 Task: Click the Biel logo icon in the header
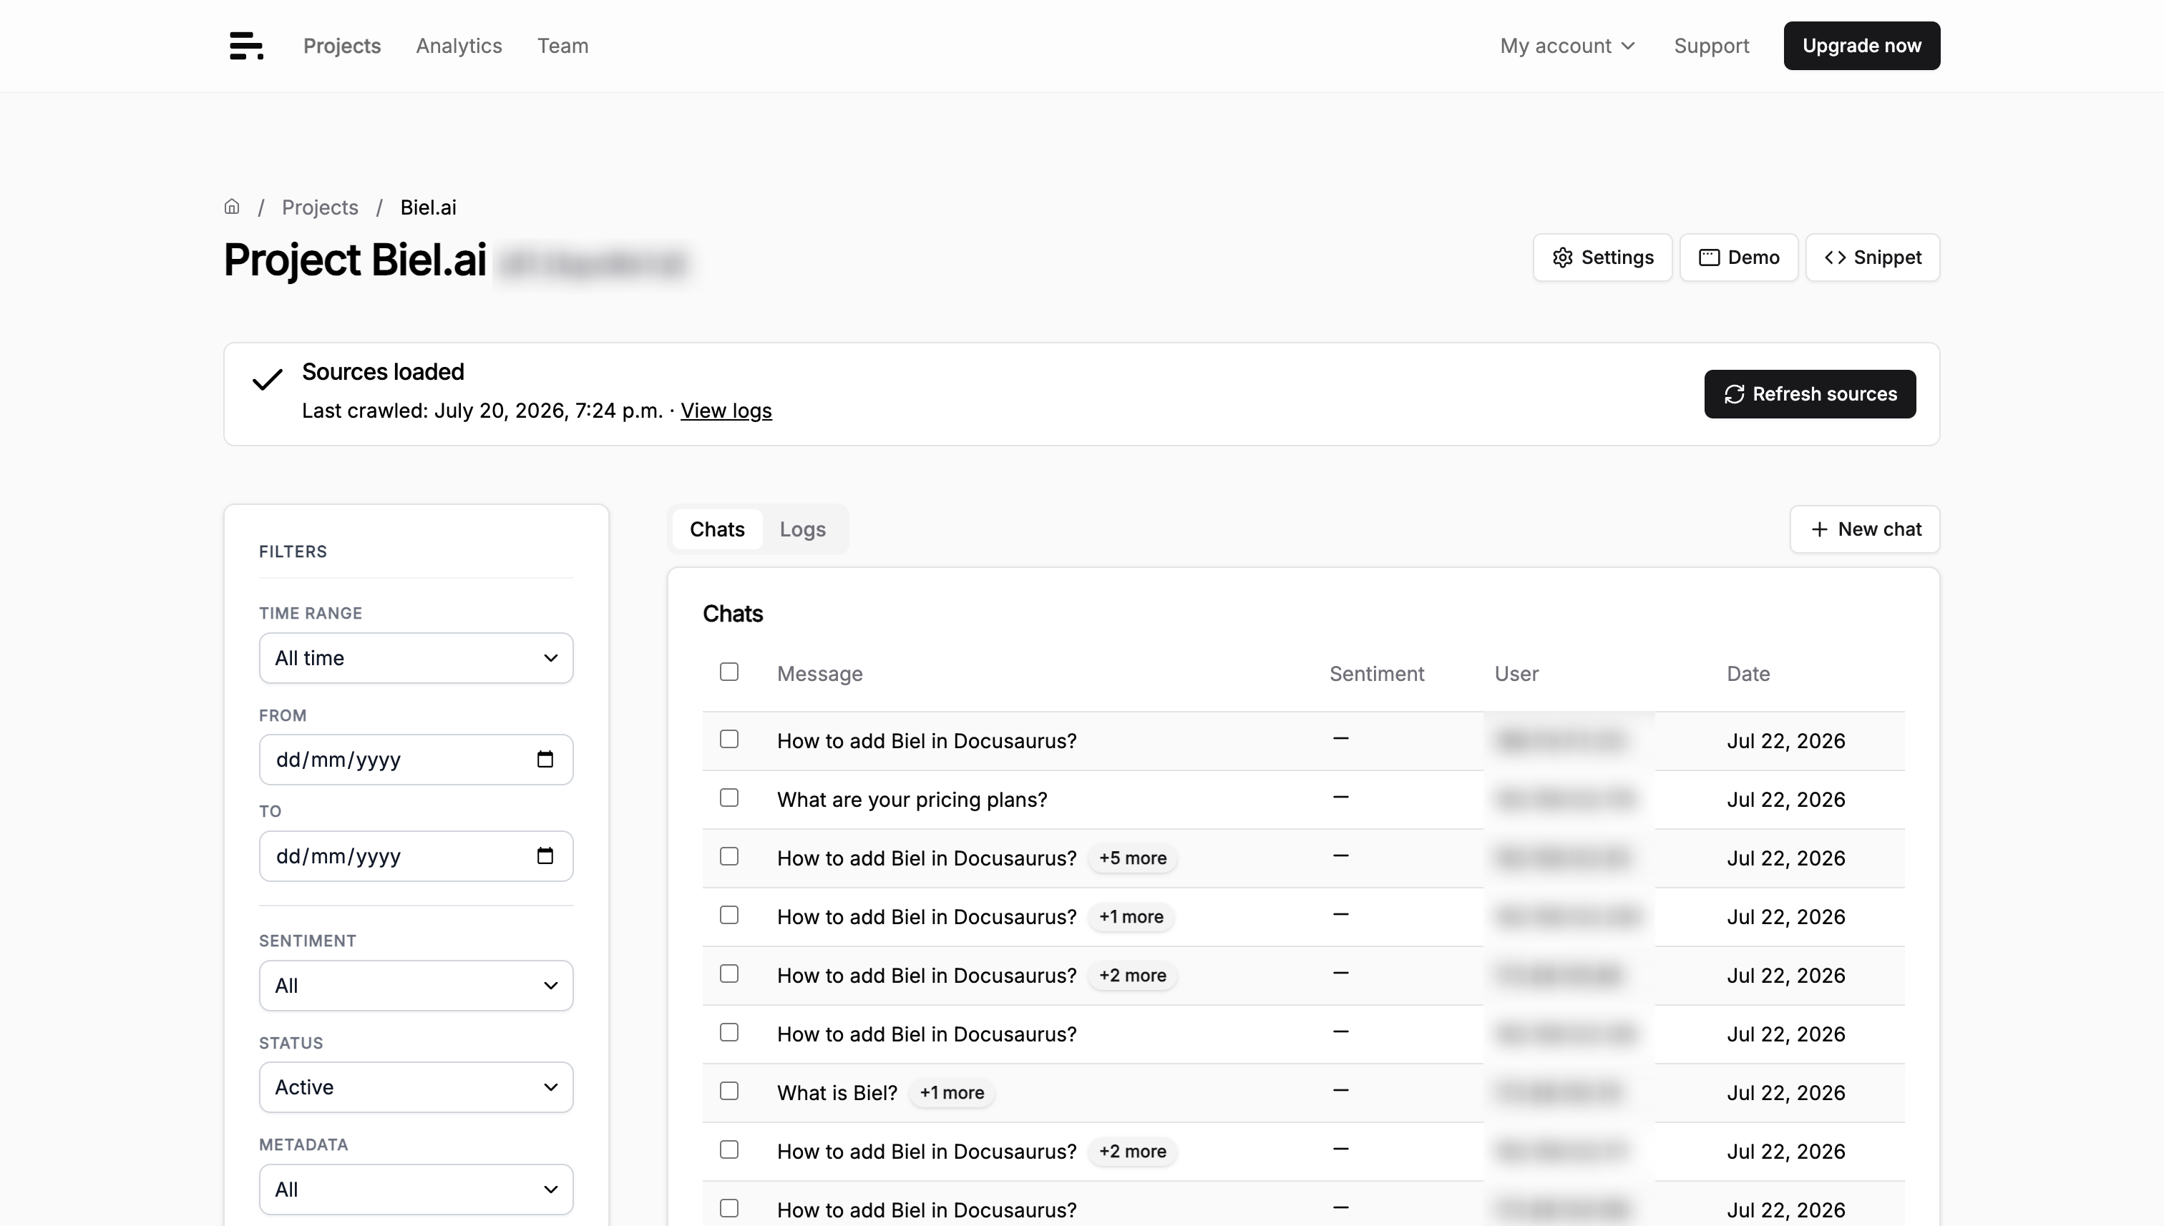(246, 46)
